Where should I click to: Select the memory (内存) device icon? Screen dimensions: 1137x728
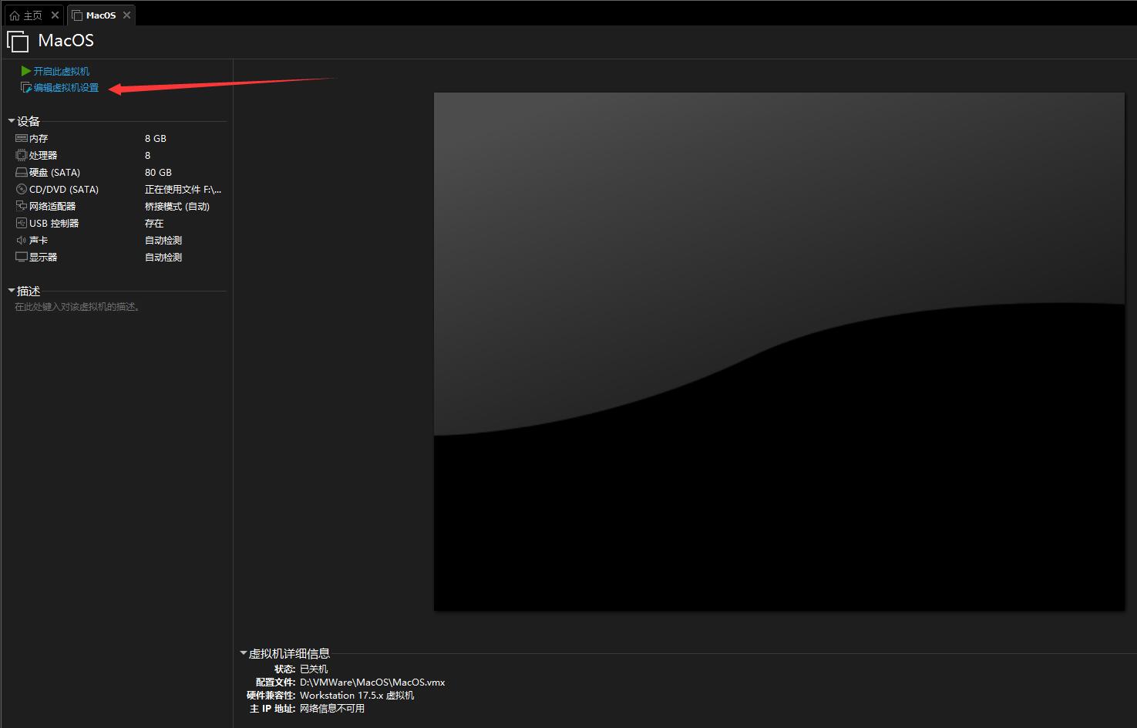click(x=22, y=139)
